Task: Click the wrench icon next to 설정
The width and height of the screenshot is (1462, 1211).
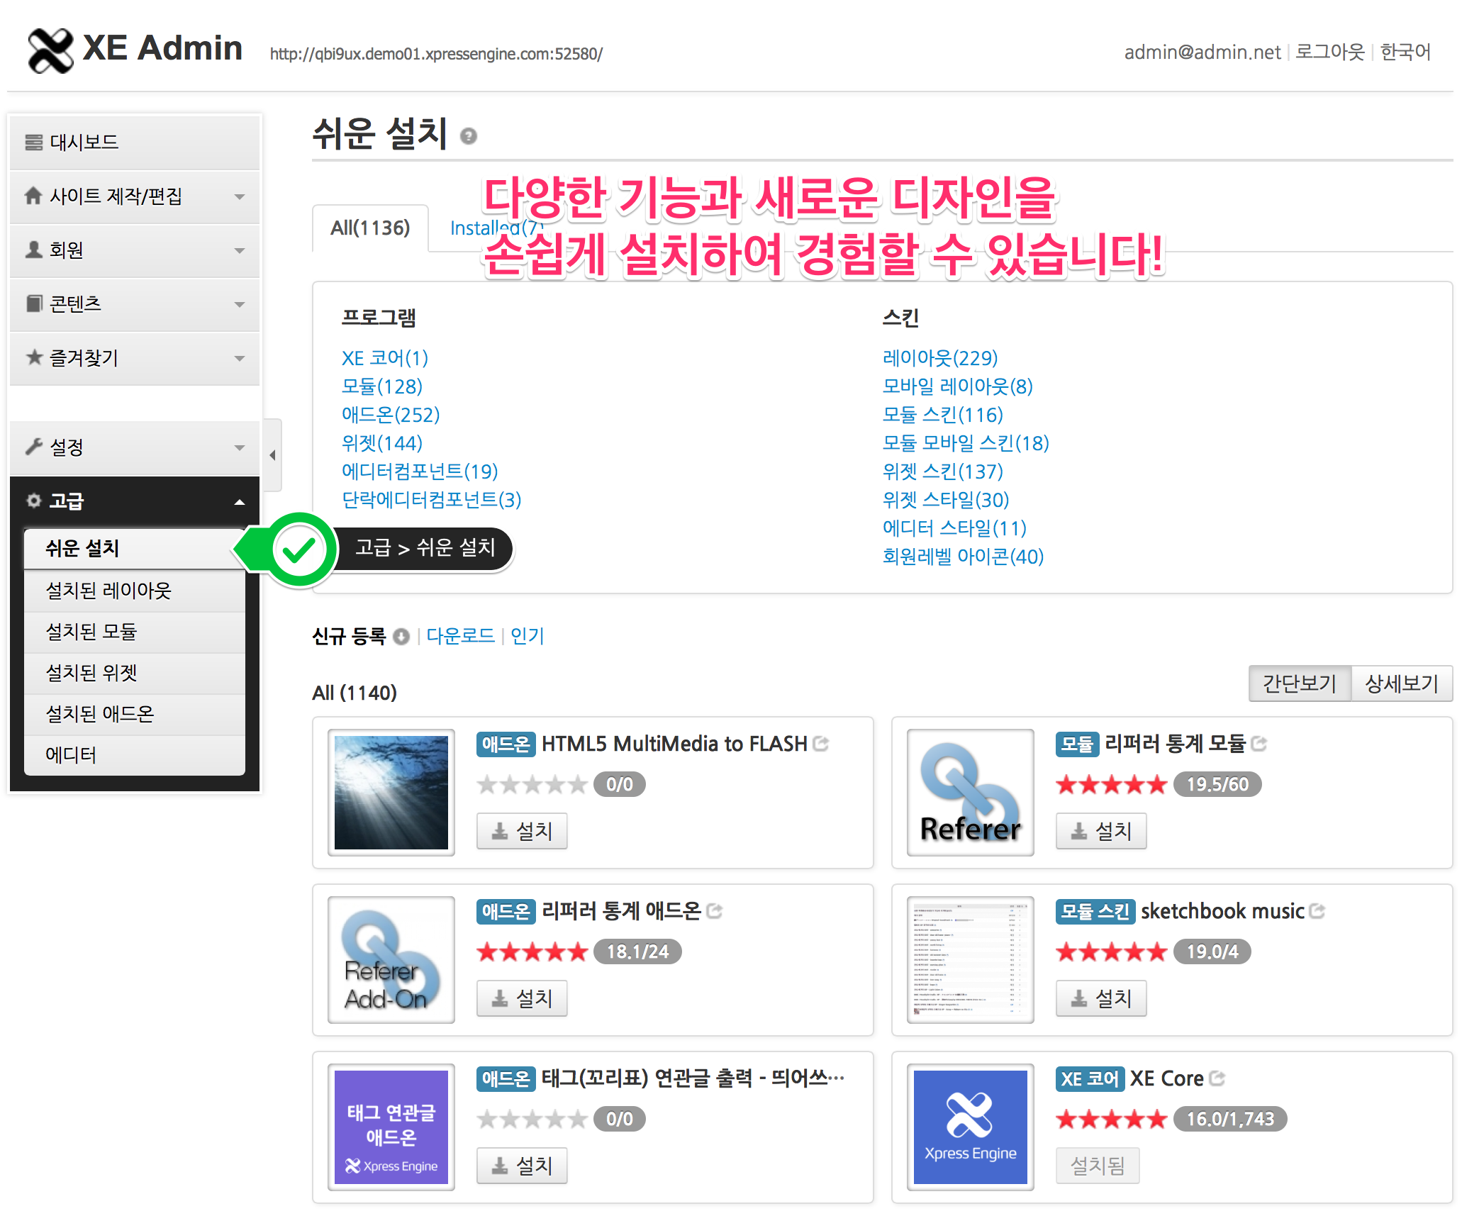Action: pyautogui.click(x=33, y=447)
